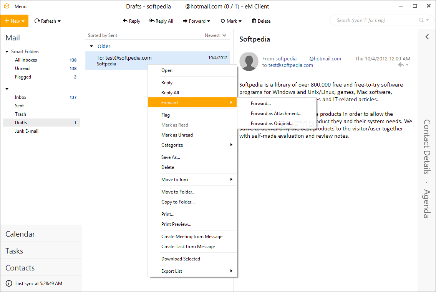Open the Trash folder
This screenshot has width=436, height=292.
tap(42, 114)
